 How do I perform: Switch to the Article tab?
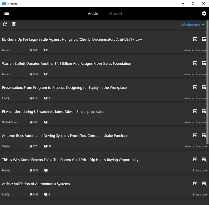pyautogui.click(x=93, y=14)
